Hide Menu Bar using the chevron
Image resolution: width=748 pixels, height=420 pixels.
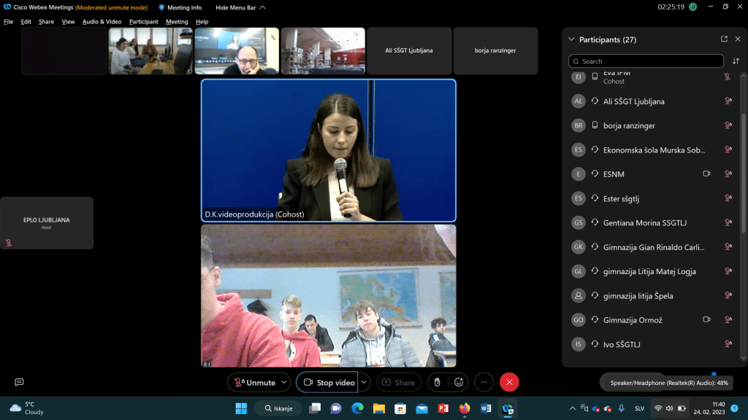point(262,7)
